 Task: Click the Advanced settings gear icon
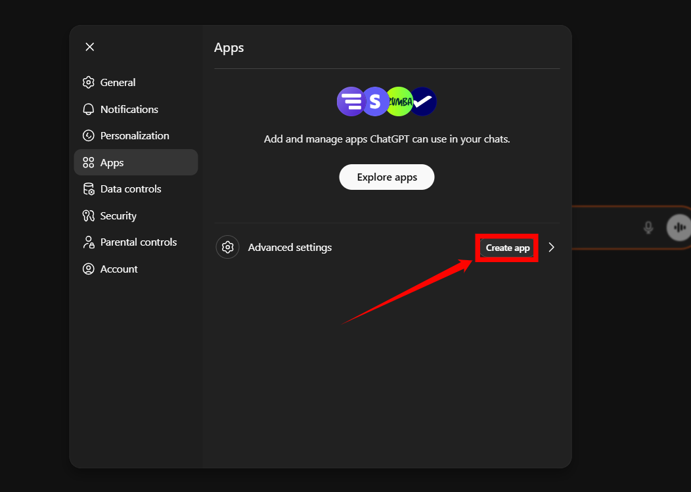[227, 247]
